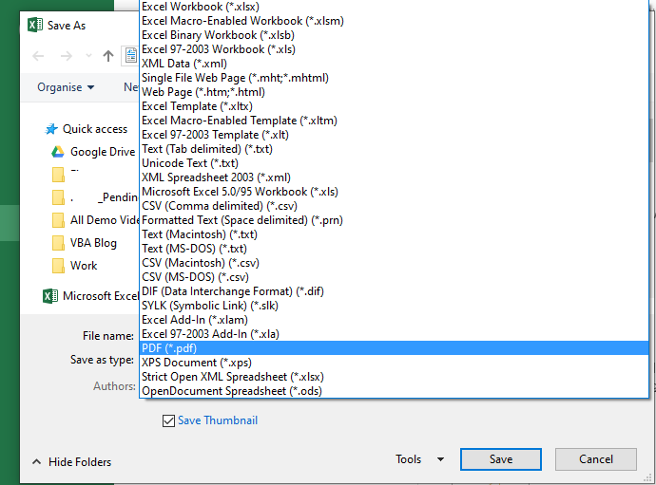This screenshot has width=656, height=485.
Task: Go up one folder level arrow
Action: point(108,56)
